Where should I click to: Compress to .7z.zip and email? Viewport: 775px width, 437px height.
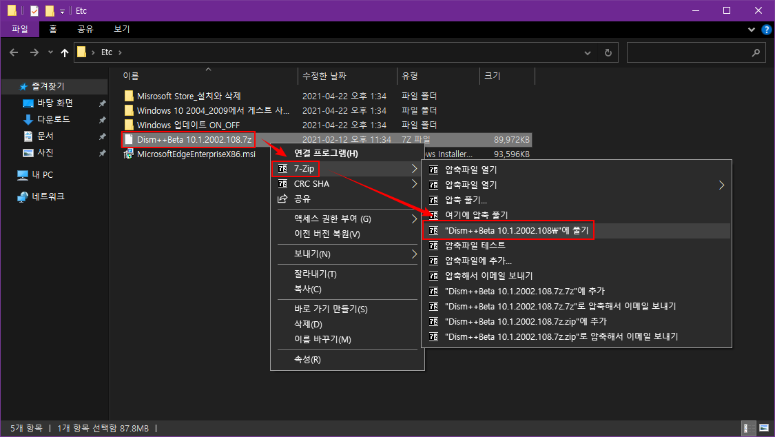(577, 336)
